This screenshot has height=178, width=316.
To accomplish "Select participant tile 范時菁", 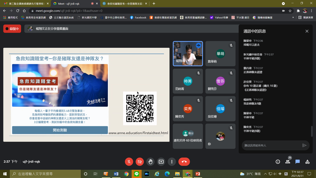I will tap(188, 81).
